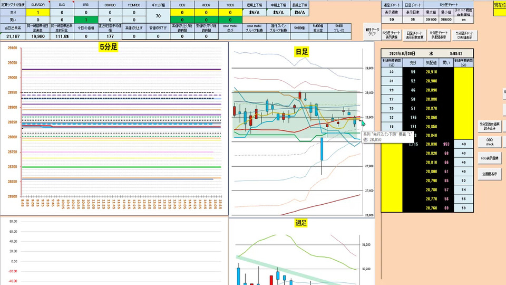
Task: Click the 高値切り上げ header cell
Action: (x=134, y=28)
